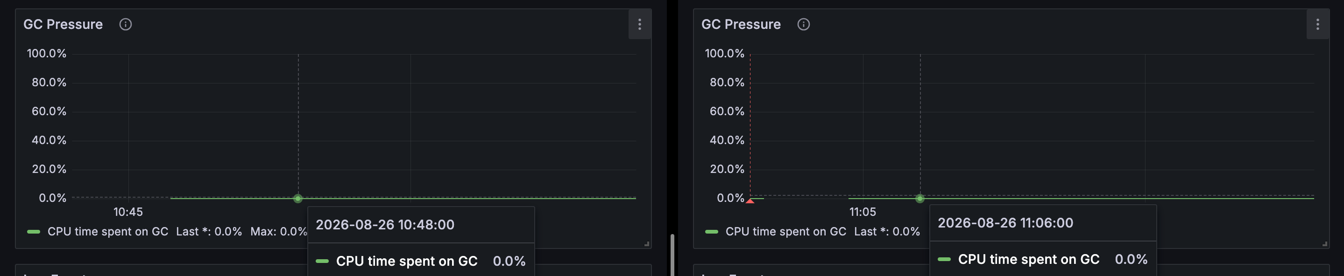Image resolution: width=1344 pixels, height=276 pixels.
Task: Sort by 'Last *' value in left legend
Action: pyautogui.click(x=209, y=232)
